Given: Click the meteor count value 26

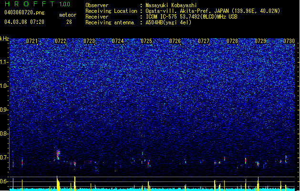Looking at the screenshot, I should click(x=69, y=22).
